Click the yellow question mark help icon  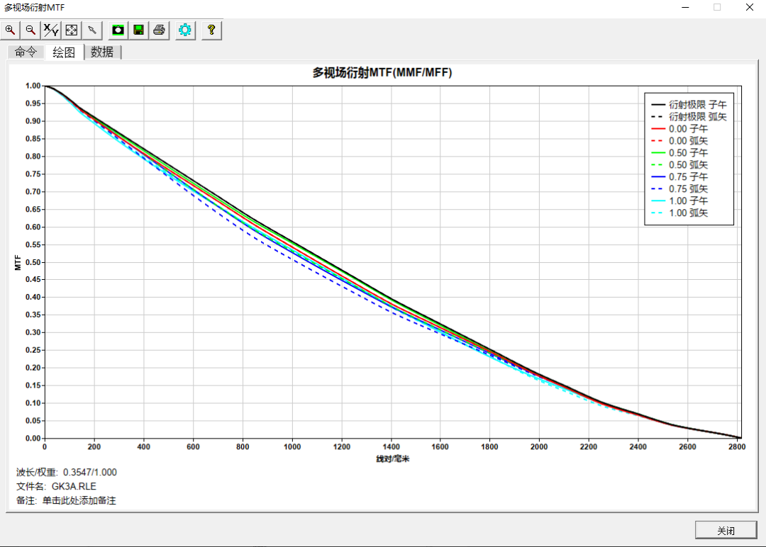[x=211, y=30]
